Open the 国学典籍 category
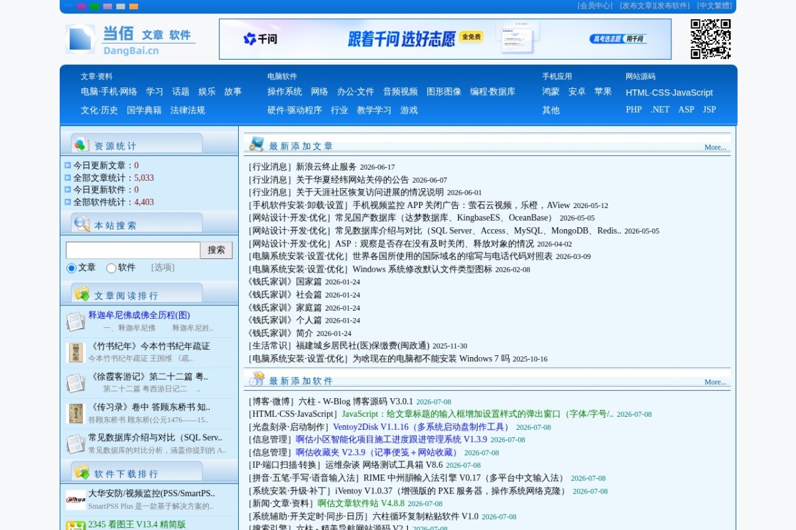The height and width of the screenshot is (530, 796). [144, 110]
